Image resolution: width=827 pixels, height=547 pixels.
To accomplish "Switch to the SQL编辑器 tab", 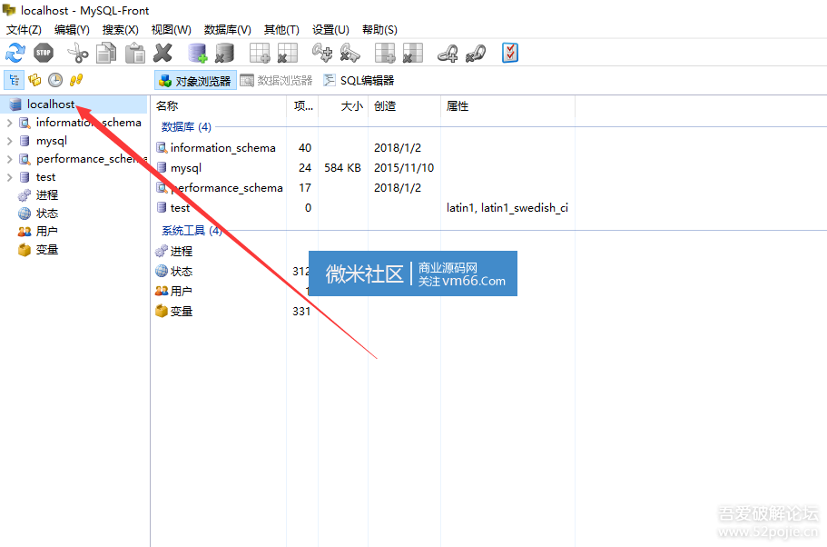I will [x=359, y=80].
